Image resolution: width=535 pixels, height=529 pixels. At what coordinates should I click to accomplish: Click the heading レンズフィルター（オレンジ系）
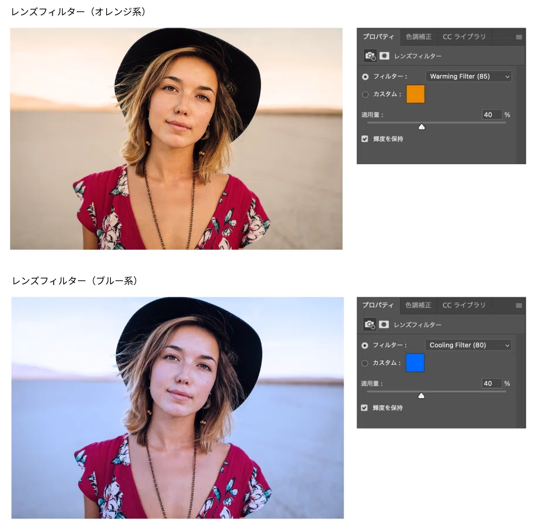coord(79,12)
